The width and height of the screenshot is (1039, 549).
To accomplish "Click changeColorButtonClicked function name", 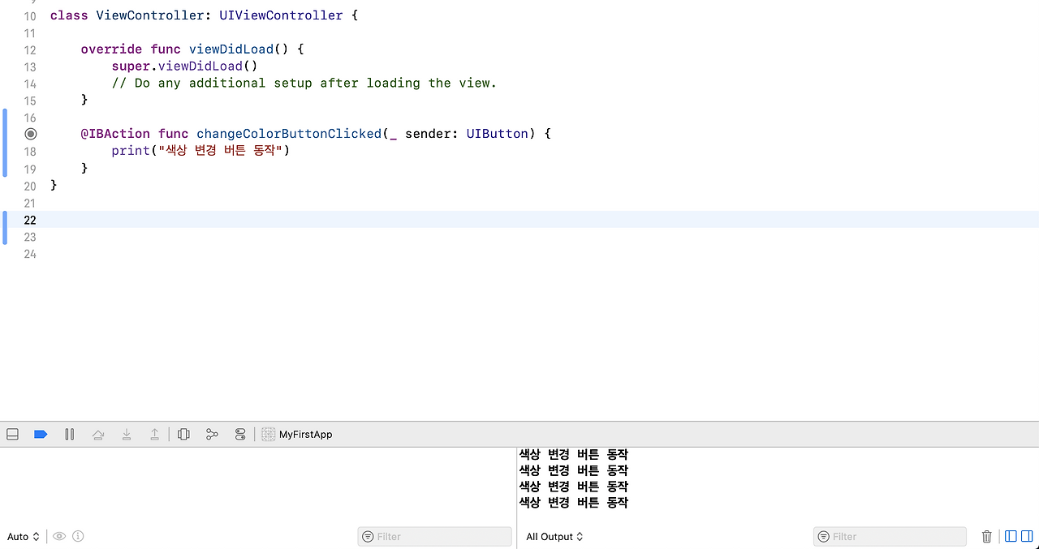I will (x=289, y=134).
